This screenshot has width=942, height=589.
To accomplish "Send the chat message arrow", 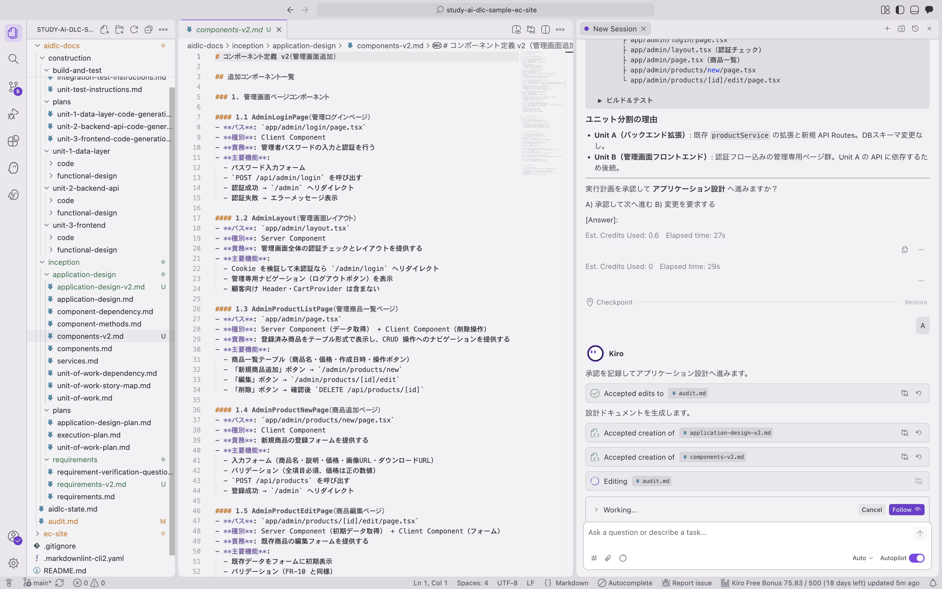I will coord(920,533).
